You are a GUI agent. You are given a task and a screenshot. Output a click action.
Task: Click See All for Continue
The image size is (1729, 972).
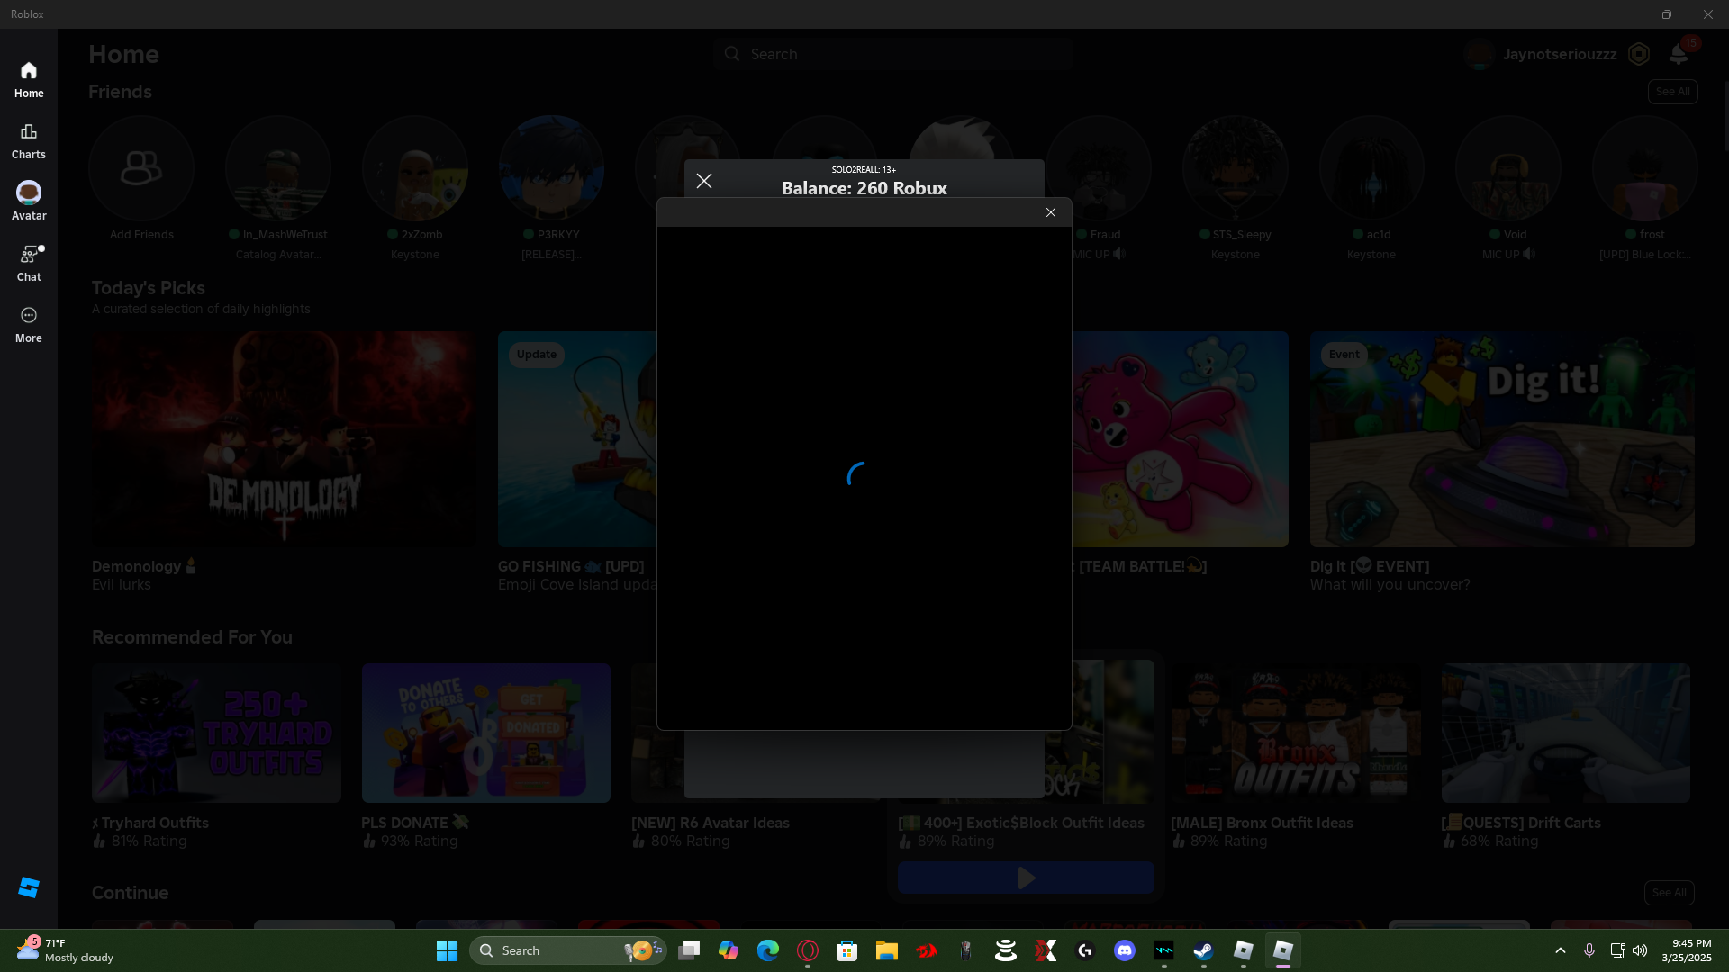(x=1669, y=893)
